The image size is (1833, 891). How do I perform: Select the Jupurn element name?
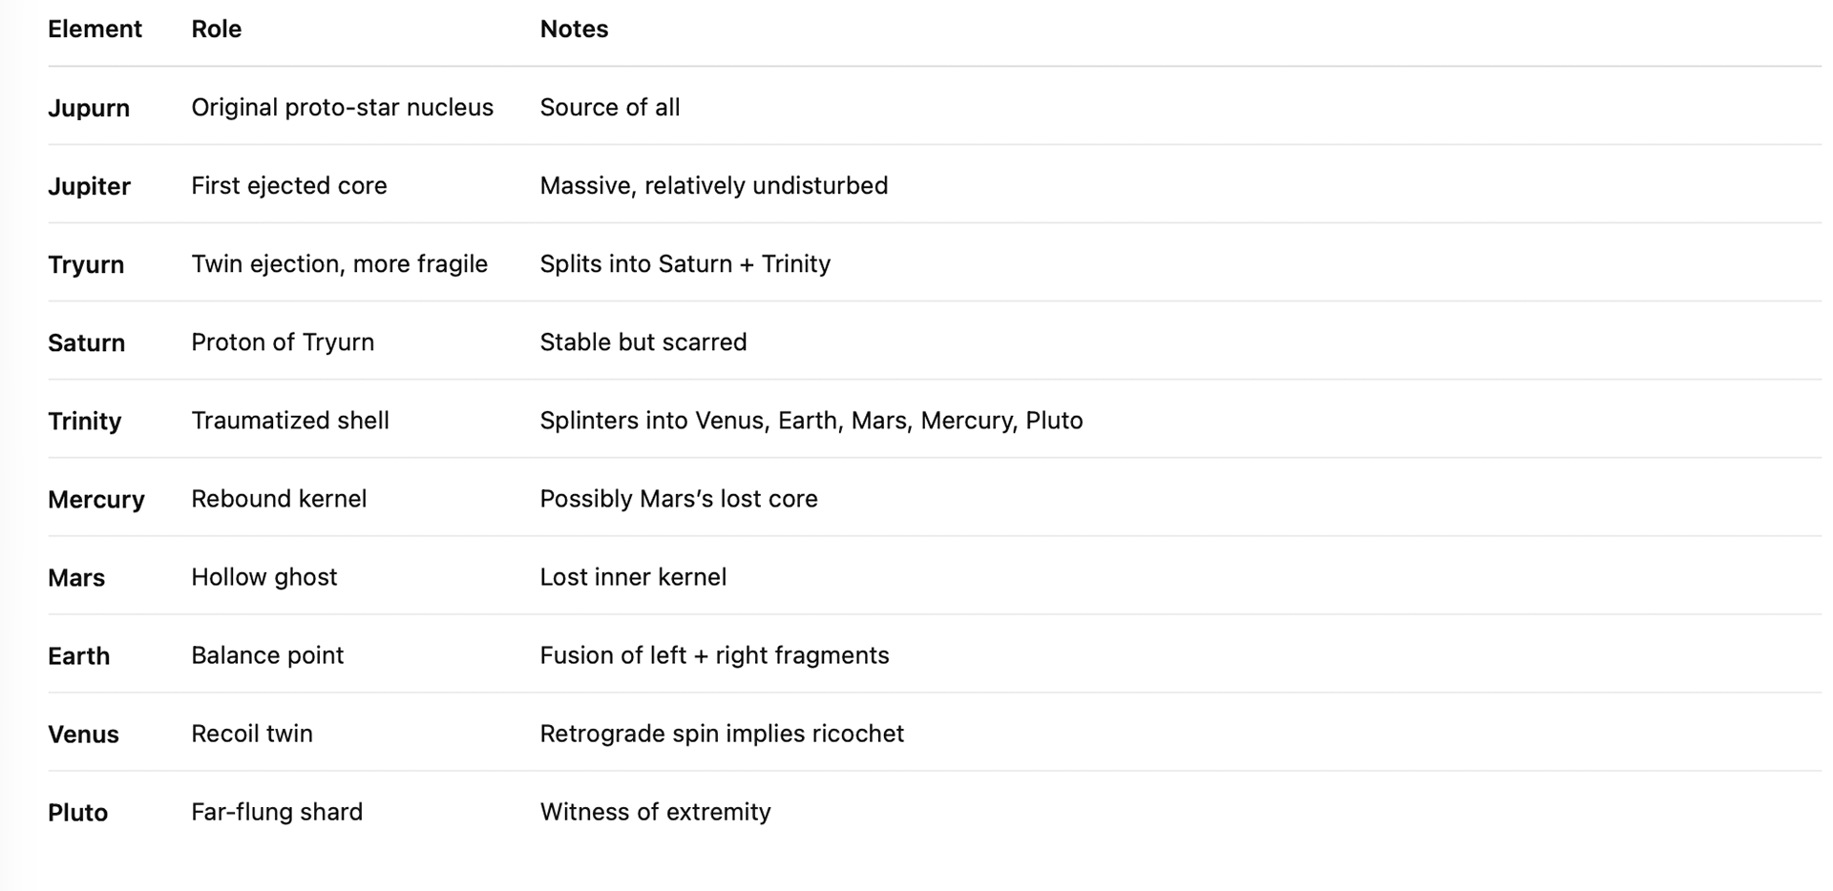click(x=89, y=108)
